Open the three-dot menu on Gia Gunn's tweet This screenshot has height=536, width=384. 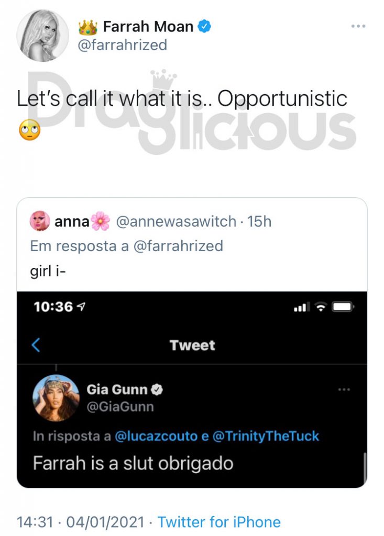coord(344,389)
